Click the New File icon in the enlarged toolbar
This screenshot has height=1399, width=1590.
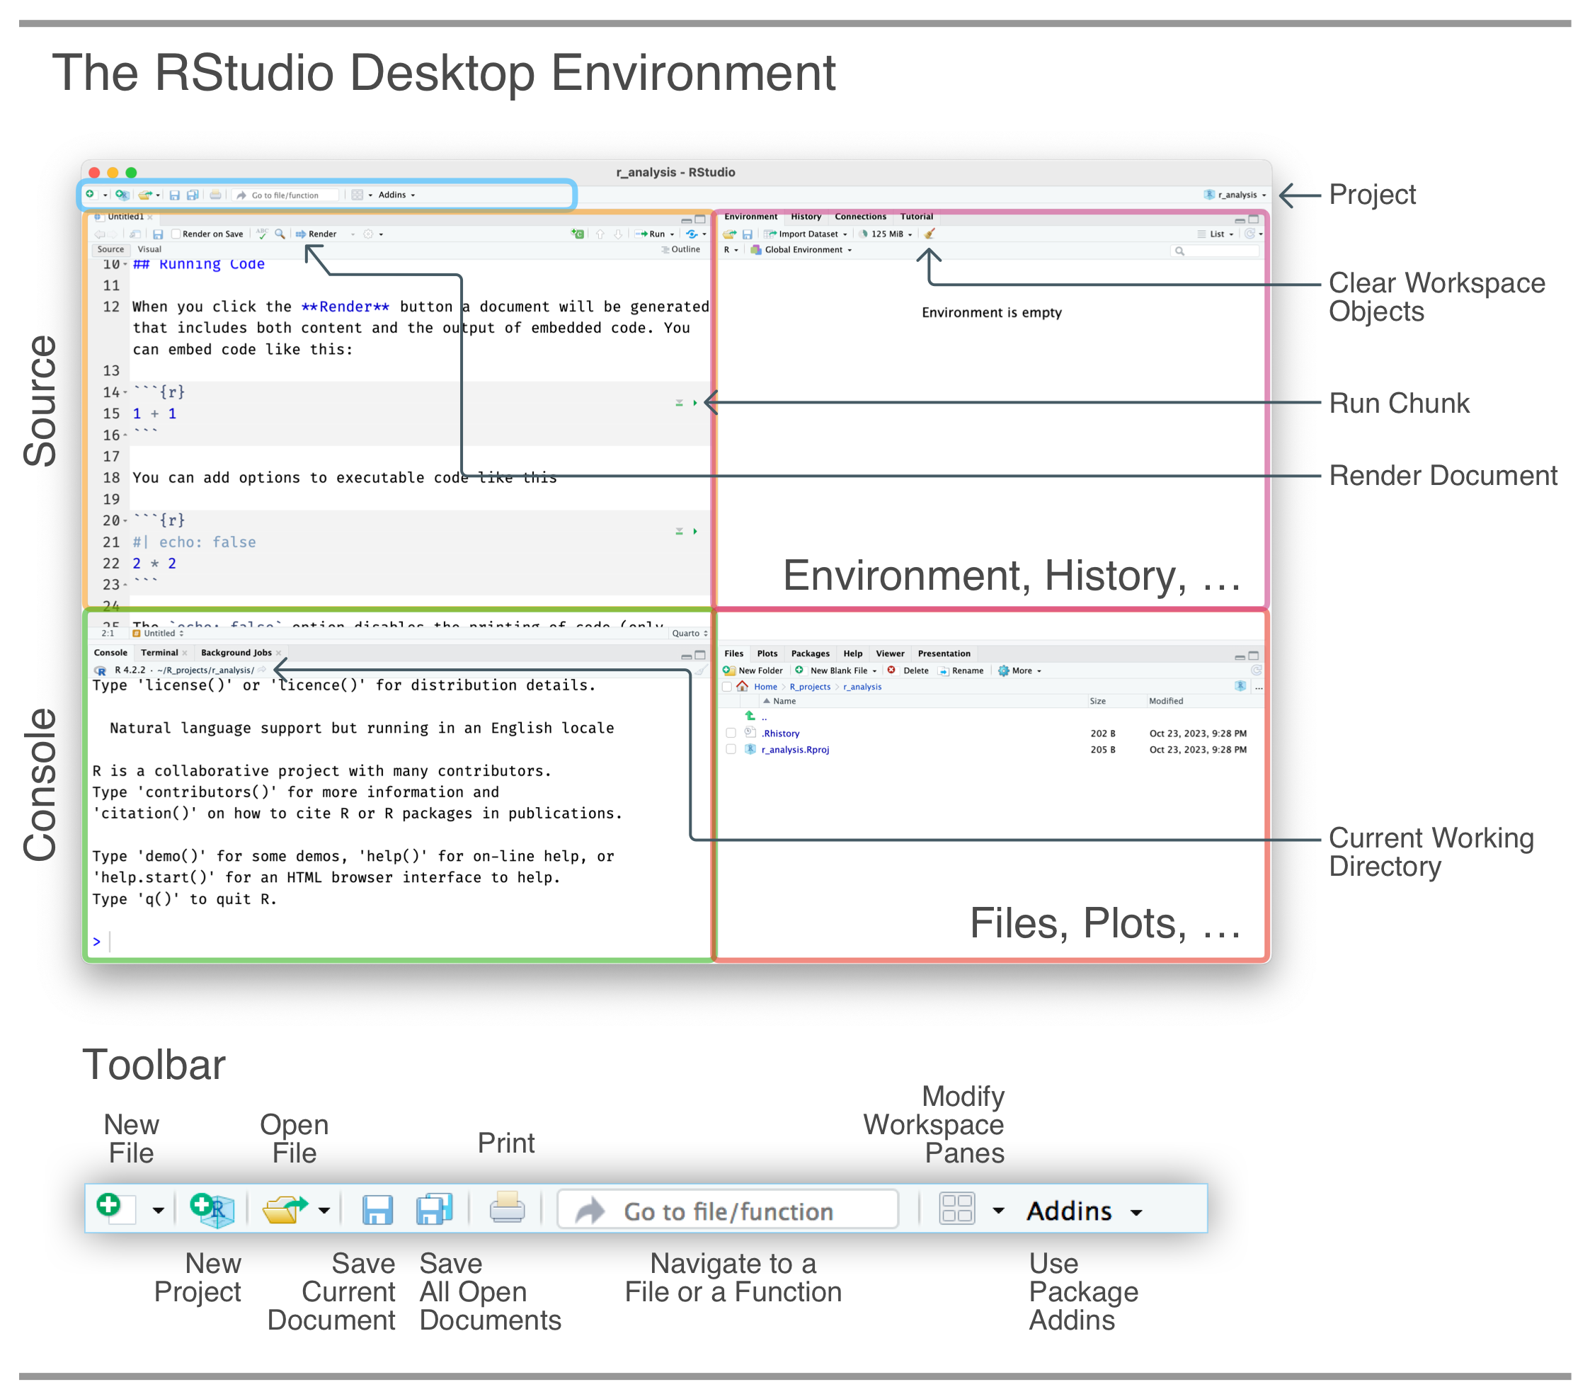[115, 1209]
